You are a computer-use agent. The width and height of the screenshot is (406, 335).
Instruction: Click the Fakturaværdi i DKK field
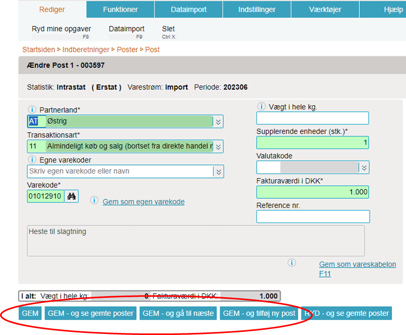[313, 192]
